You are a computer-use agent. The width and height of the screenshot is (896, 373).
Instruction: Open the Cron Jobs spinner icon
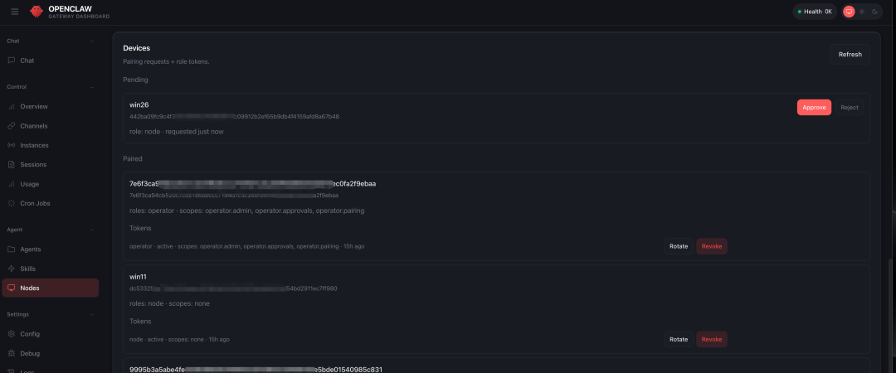[12, 203]
